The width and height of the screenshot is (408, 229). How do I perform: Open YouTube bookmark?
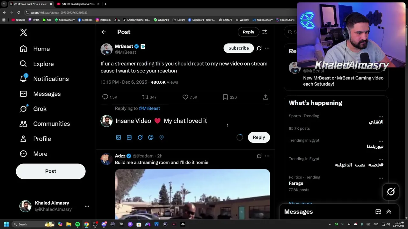click(x=18, y=20)
